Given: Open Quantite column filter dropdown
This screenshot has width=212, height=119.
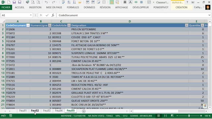Looking at the screenshot, I should point(202,25).
